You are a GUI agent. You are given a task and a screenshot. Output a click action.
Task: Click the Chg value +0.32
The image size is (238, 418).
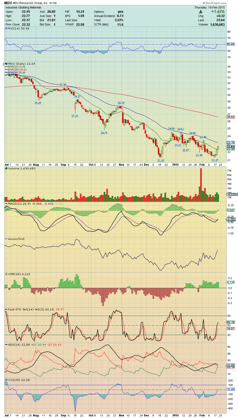tap(220, 16)
